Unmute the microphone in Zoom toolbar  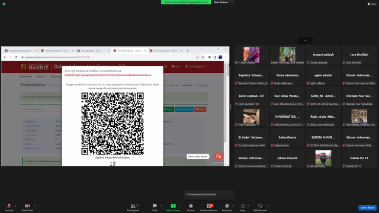tap(9, 207)
